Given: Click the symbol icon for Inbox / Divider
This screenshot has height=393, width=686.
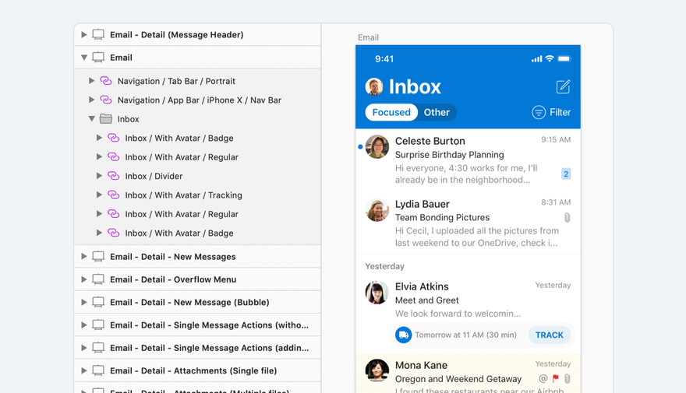Looking at the screenshot, I should (x=113, y=176).
